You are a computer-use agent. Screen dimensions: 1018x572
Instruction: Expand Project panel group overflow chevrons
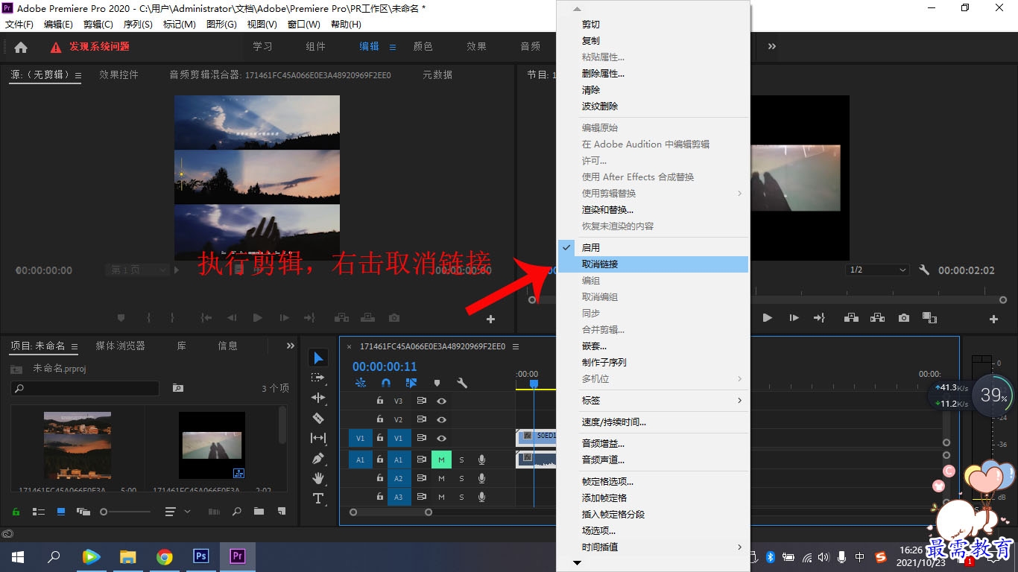point(291,346)
